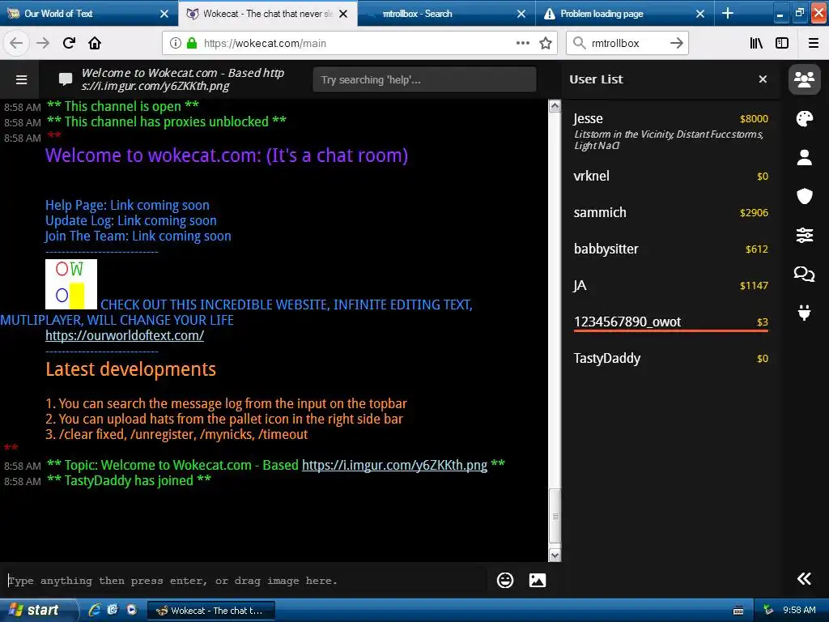Image resolution: width=829 pixels, height=622 pixels.
Task: Switch to the rmtrollbox - Search tab
Action: click(x=439, y=14)
